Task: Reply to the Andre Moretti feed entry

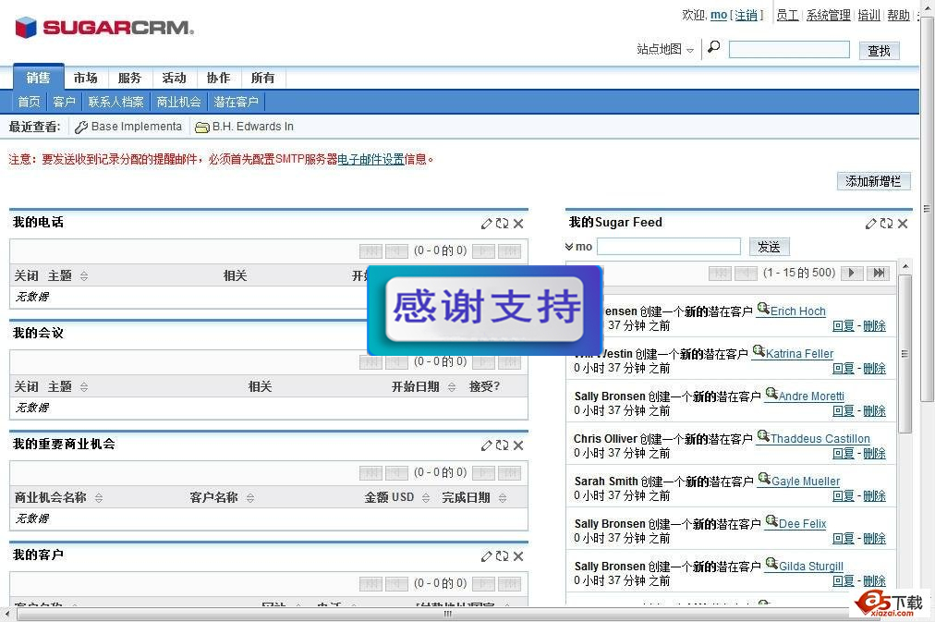Action: coord(844,411)
